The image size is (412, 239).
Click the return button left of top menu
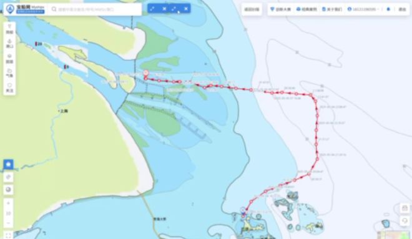[252, 9]
